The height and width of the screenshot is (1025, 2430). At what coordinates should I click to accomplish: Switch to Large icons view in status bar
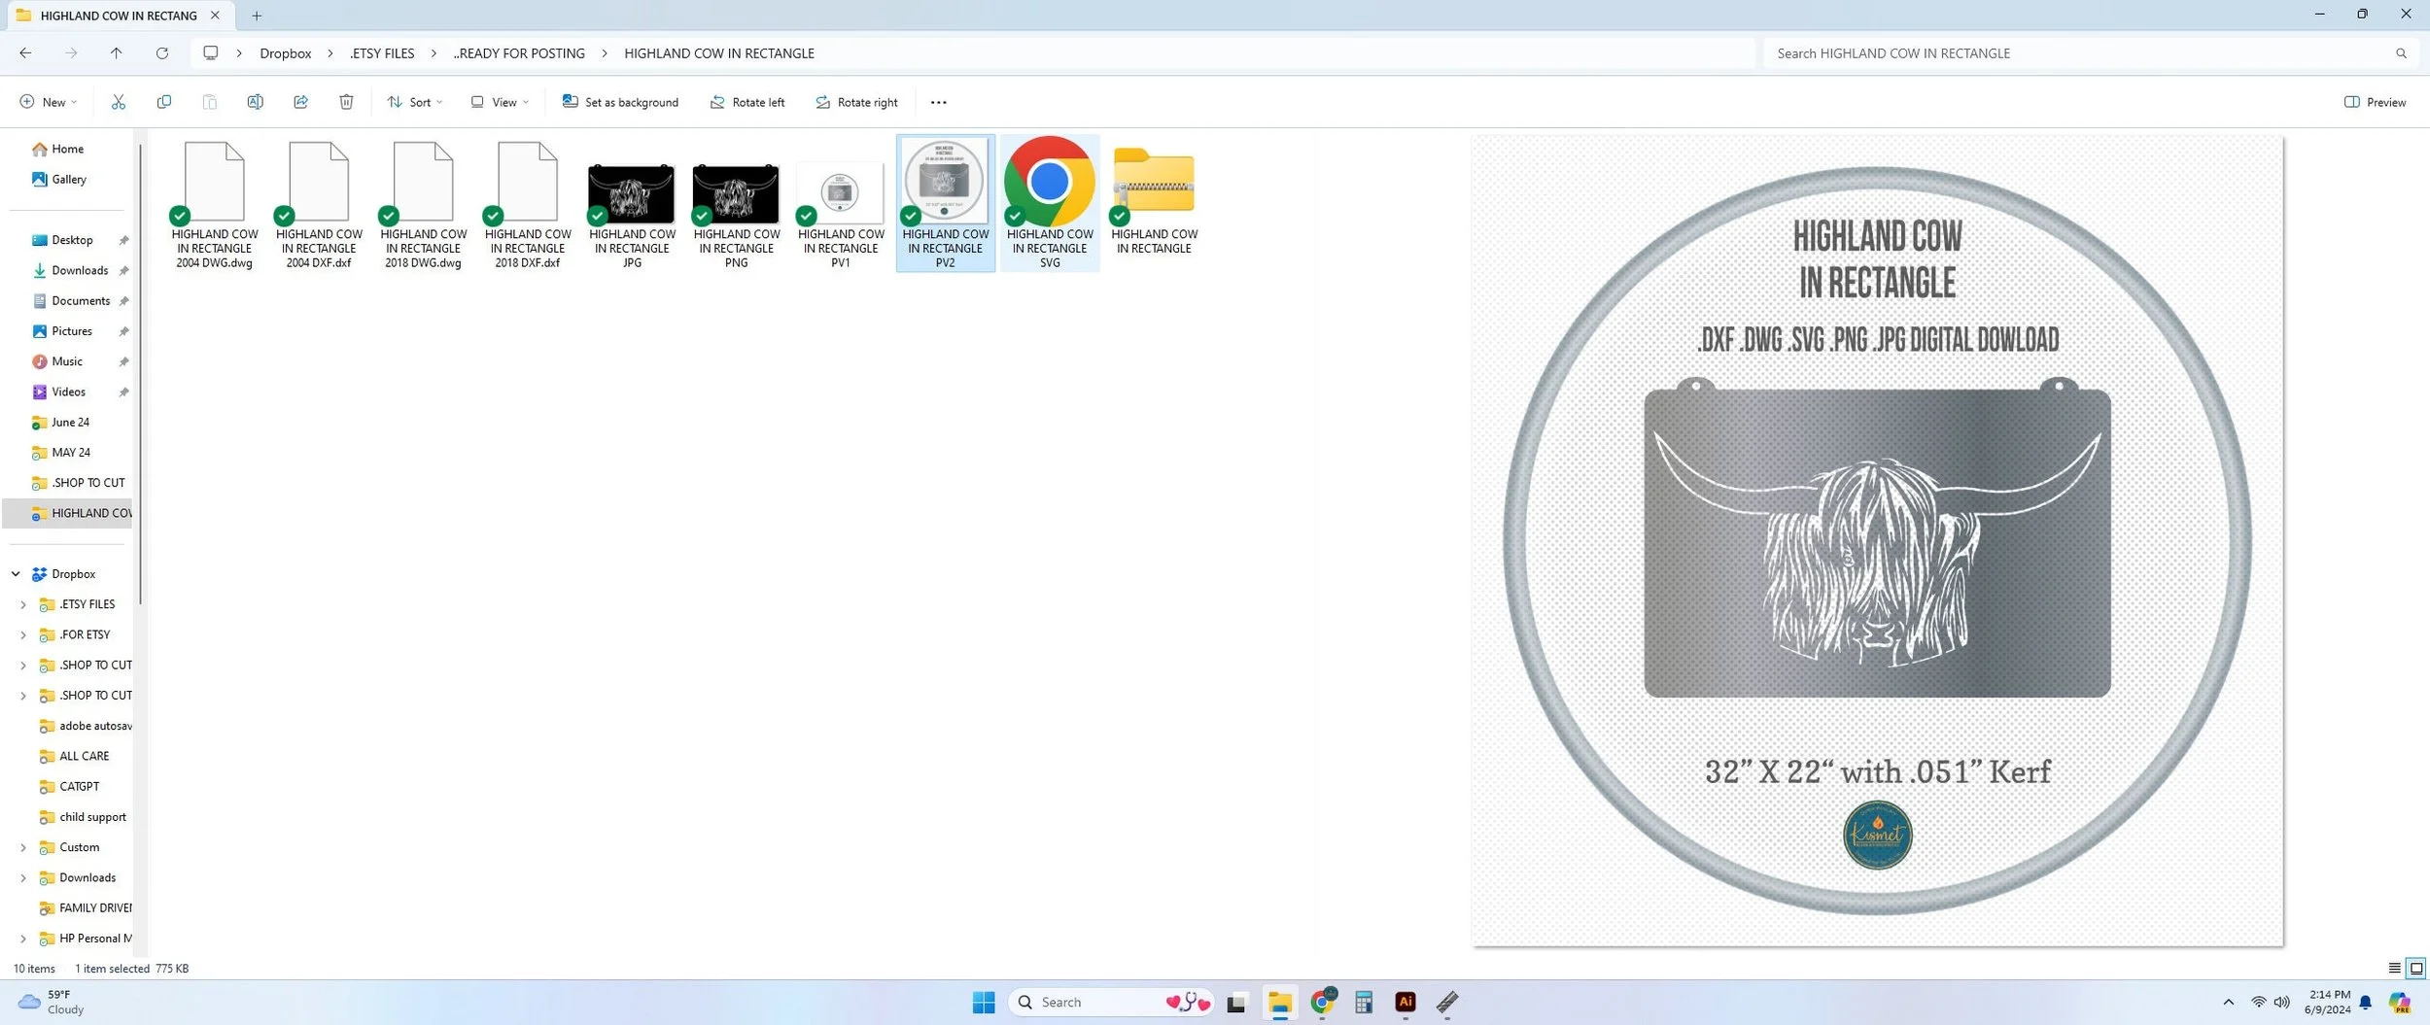(2415, 968)
